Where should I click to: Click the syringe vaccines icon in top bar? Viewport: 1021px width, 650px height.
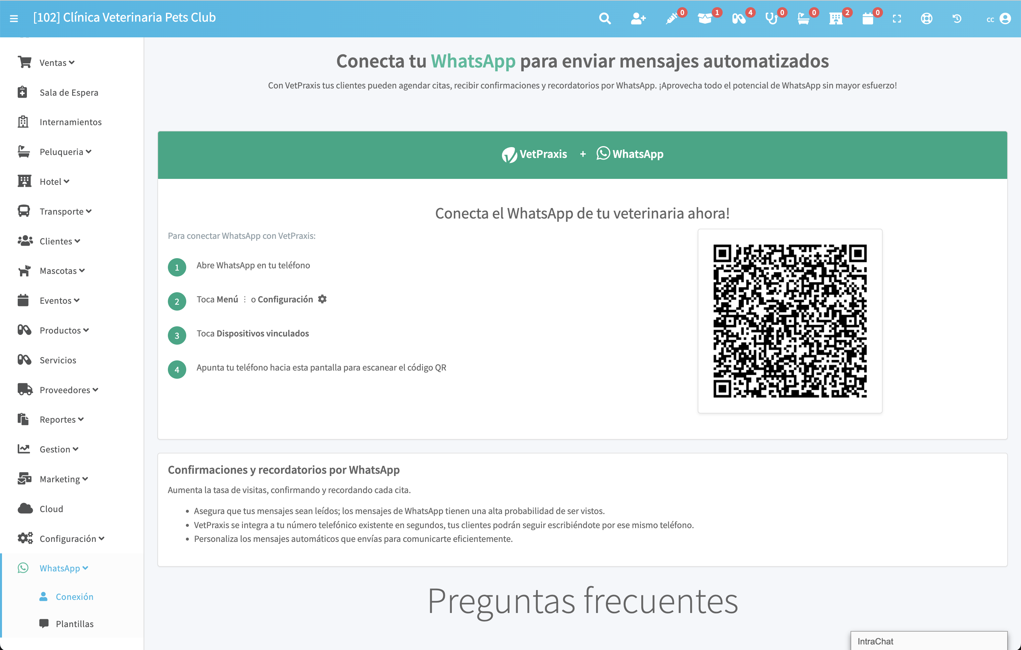tap(672, 19)
